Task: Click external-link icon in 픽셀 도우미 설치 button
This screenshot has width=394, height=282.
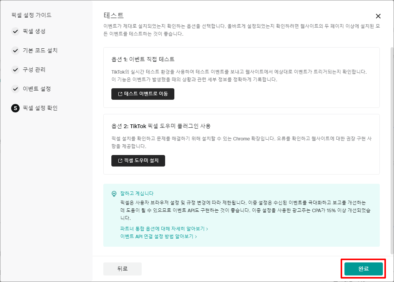Action: tap(120, 161)
